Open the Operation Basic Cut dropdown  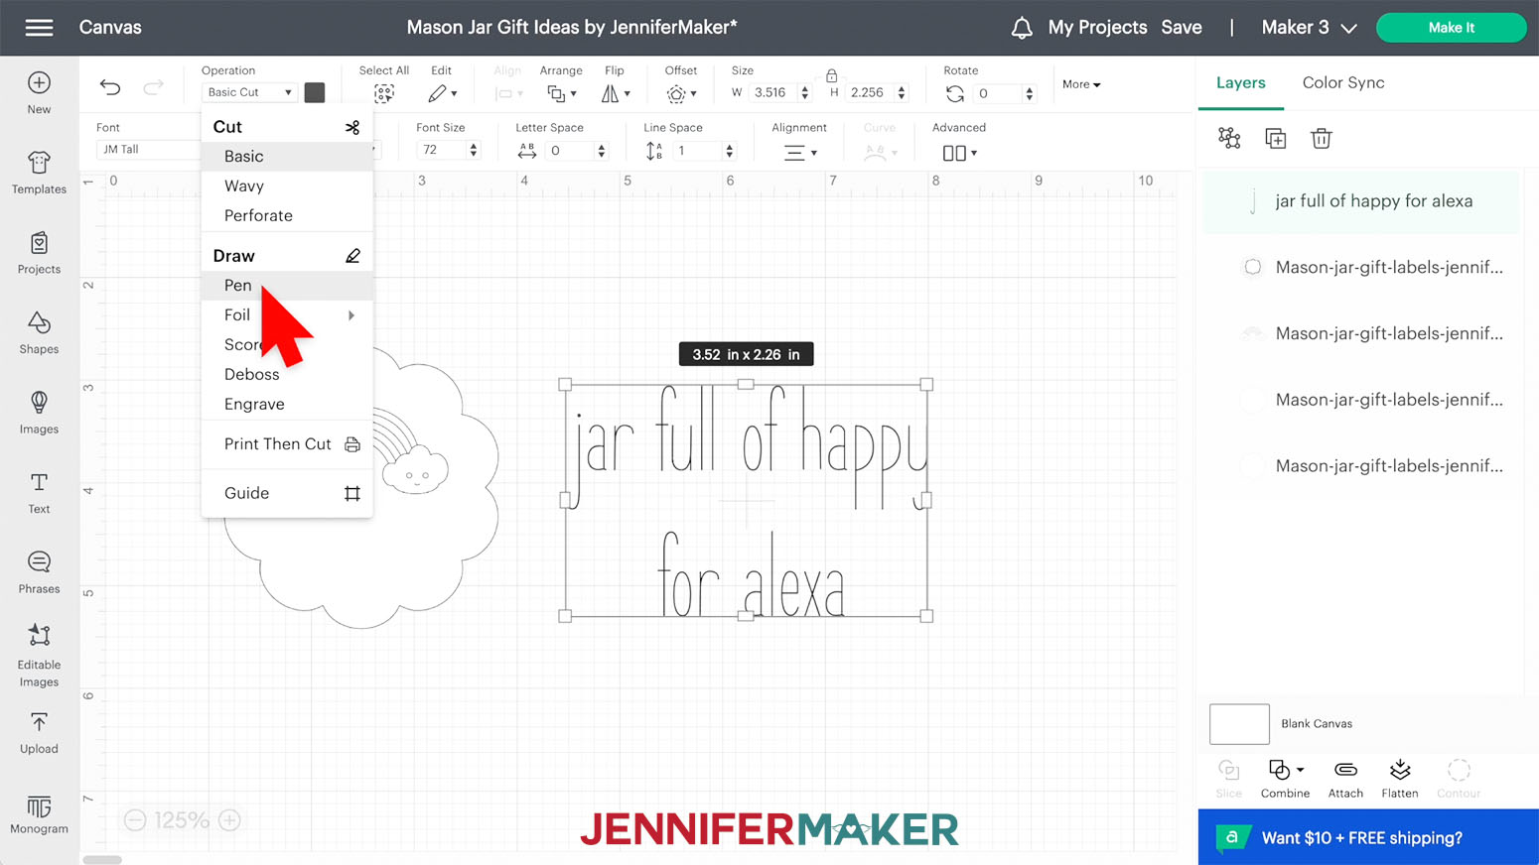point(249,92)
